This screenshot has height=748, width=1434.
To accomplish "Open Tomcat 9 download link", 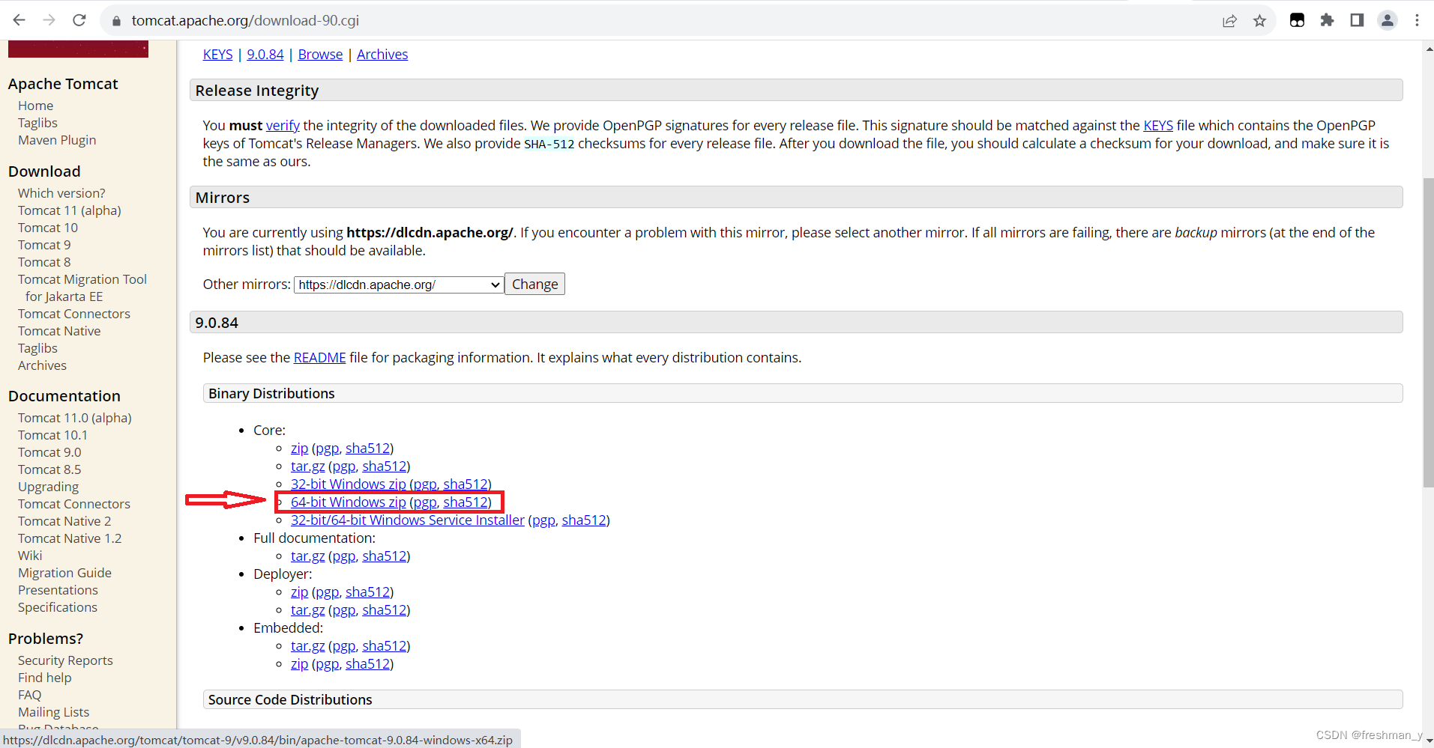I will pos(44,245).
